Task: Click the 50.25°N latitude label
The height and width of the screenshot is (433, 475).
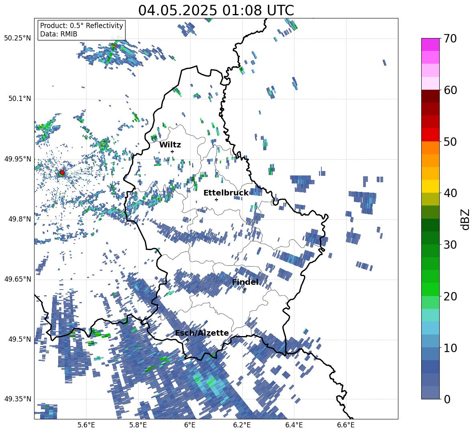Action: point(18,38)
